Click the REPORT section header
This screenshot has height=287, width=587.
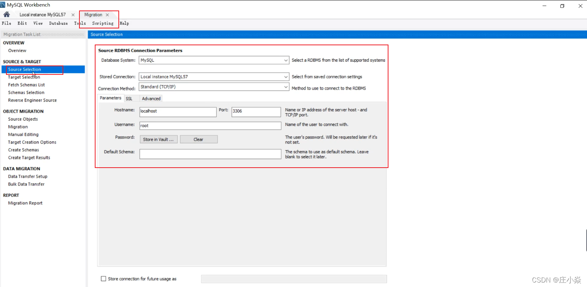click(x=11, y=195)
